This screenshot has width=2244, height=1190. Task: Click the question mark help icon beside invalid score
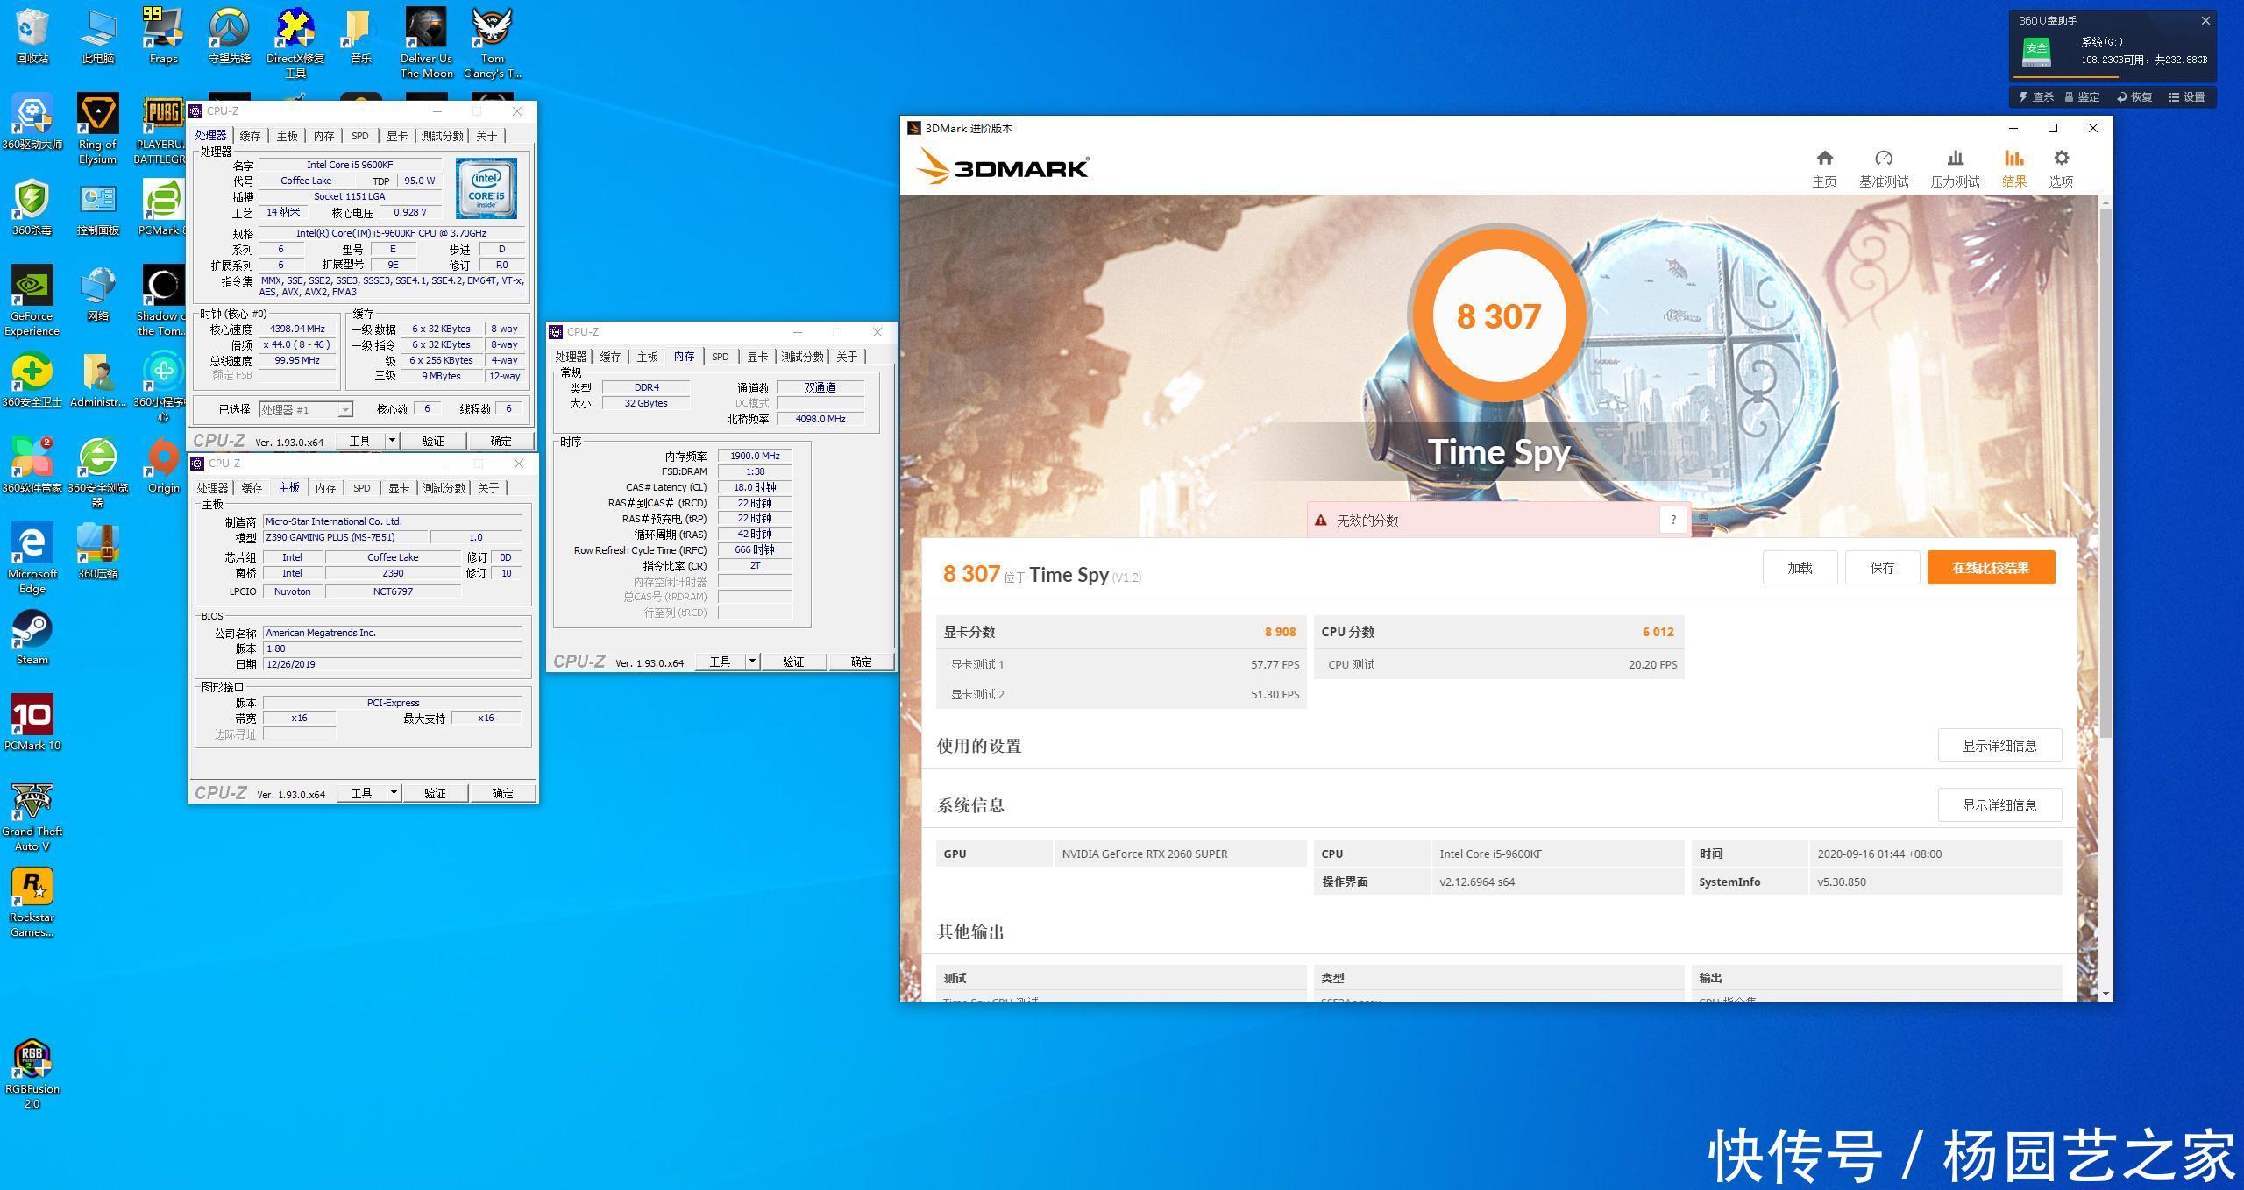pyautogui.click(x=1672, y=520)
